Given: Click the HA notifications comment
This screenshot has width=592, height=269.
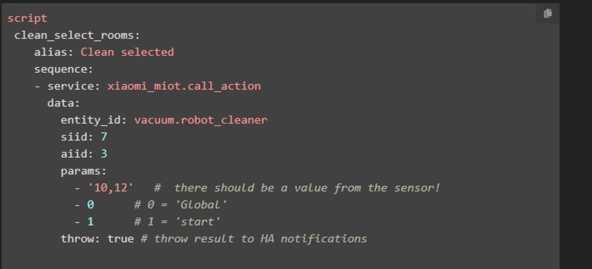Looking at the screenshot, I should pyautogui.click(x=254, y=238).
